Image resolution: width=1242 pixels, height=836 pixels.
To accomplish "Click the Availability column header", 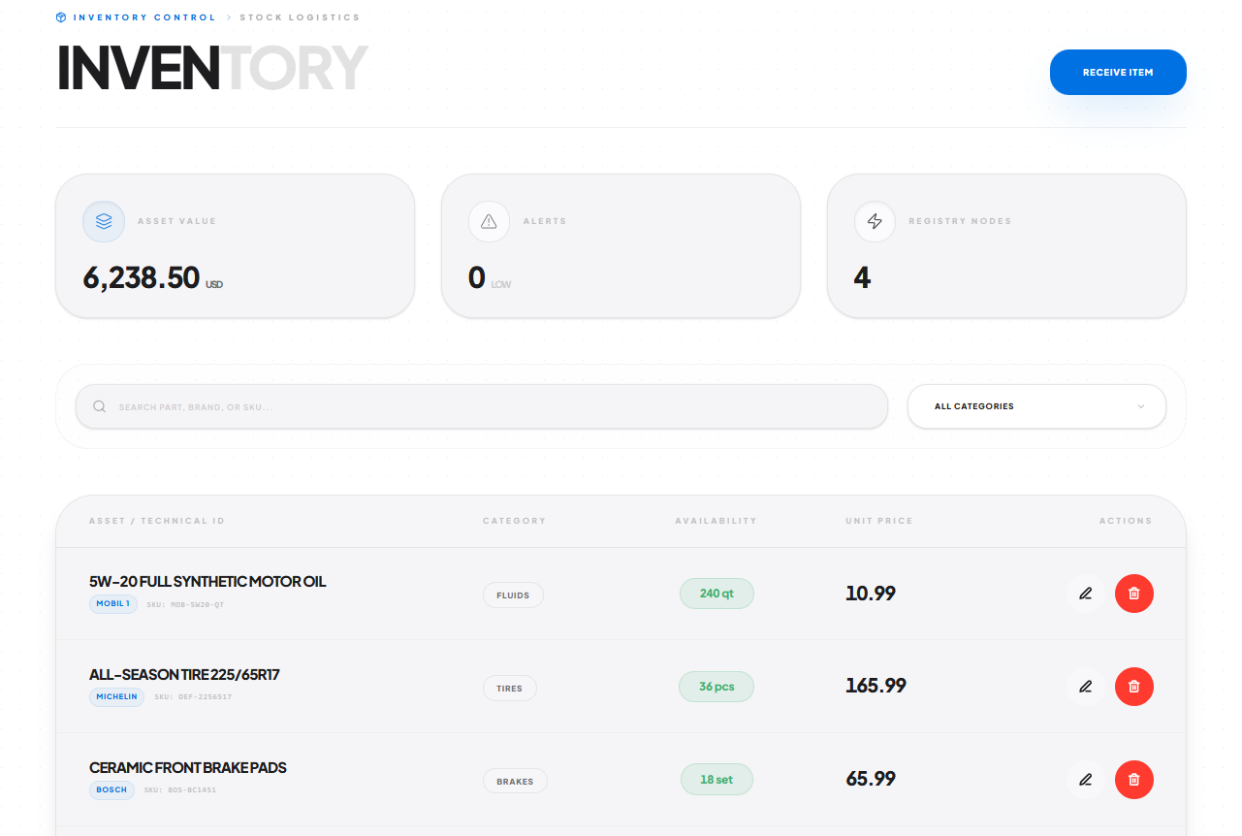I will (717, 521).
